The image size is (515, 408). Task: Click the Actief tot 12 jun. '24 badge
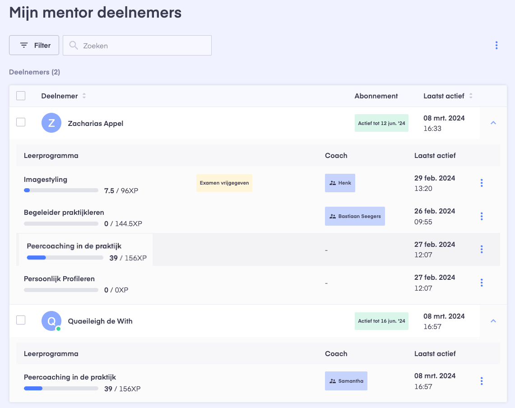click(x=381, y=123)
